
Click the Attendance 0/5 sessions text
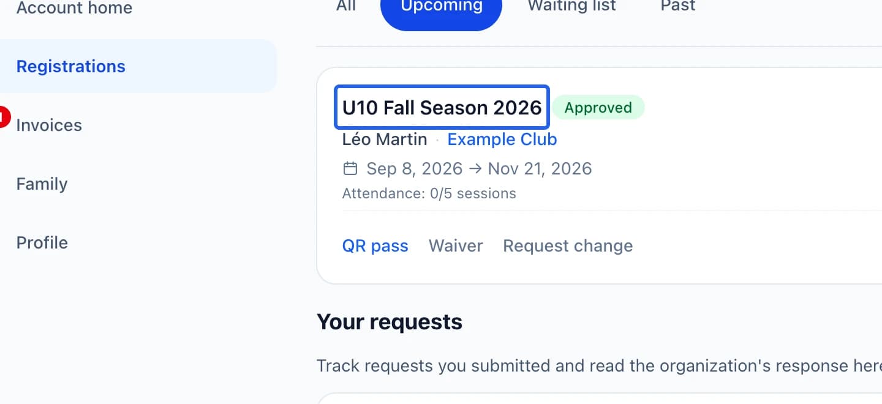(429, 194)
